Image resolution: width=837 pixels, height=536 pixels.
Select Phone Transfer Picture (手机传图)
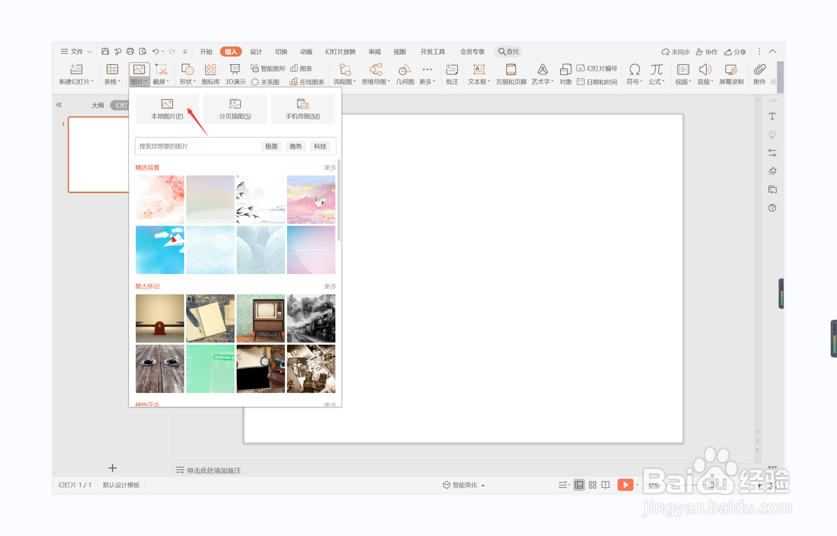click(x=302, y=109)
